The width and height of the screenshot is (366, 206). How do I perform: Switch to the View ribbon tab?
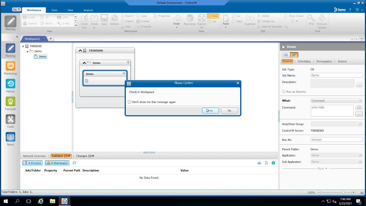[x=70, y=10]
